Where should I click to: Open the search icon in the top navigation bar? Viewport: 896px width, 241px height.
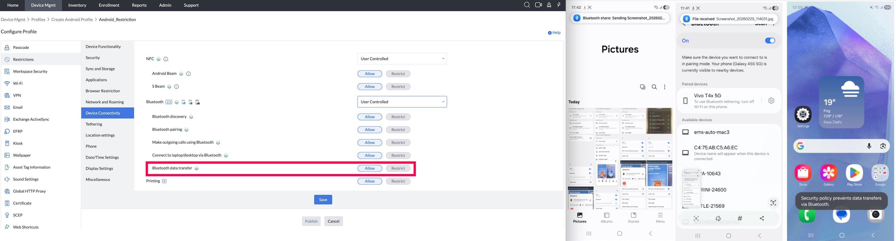527,5
